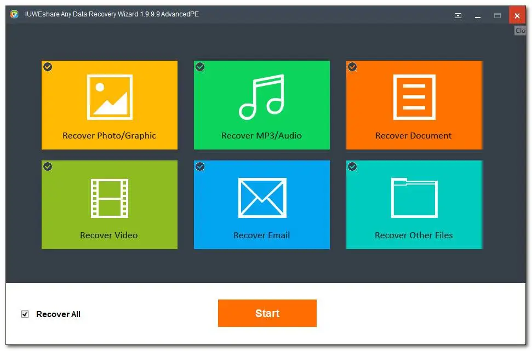Viewport: 532px width, 351px height.
Task: Maximize the data recovery window
Action: (497, 15)
